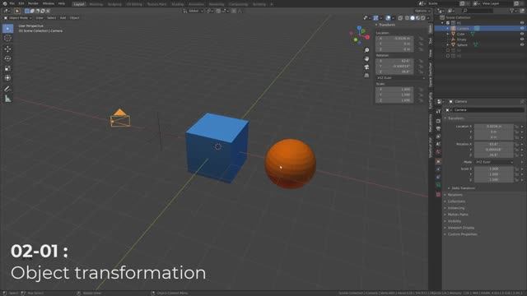
Task: Open the Object properties tab
Action: pos(438,162)
